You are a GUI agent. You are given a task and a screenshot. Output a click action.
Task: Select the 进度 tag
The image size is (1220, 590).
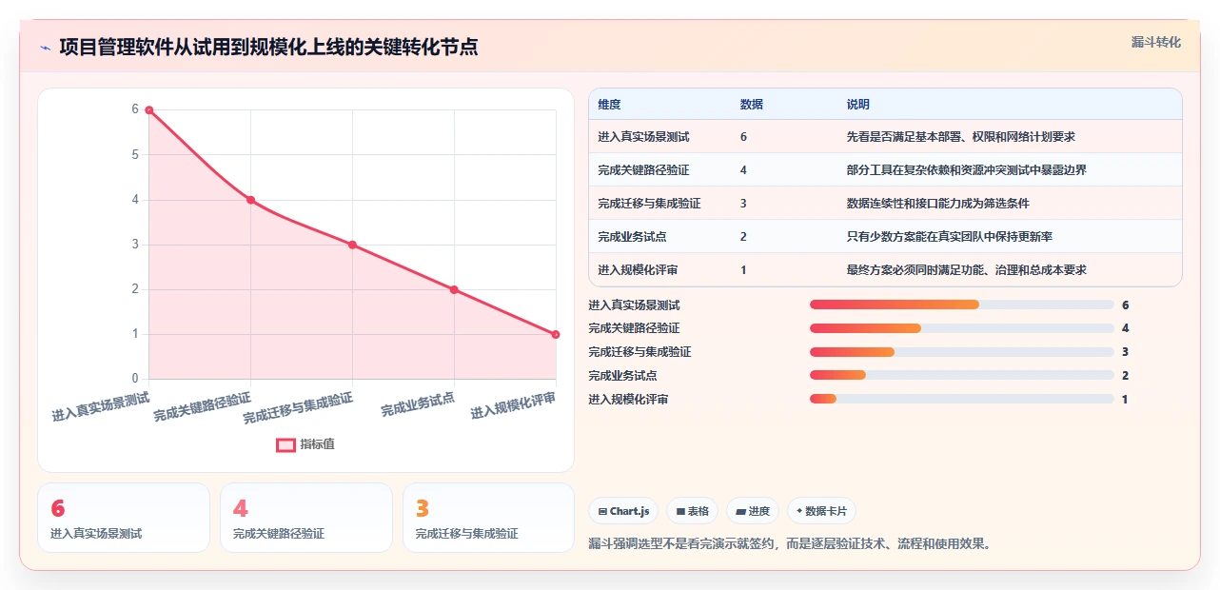click(753, 511)
